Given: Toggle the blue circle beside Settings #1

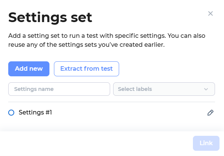Looking at the screenshot, I should coord(11,113).
